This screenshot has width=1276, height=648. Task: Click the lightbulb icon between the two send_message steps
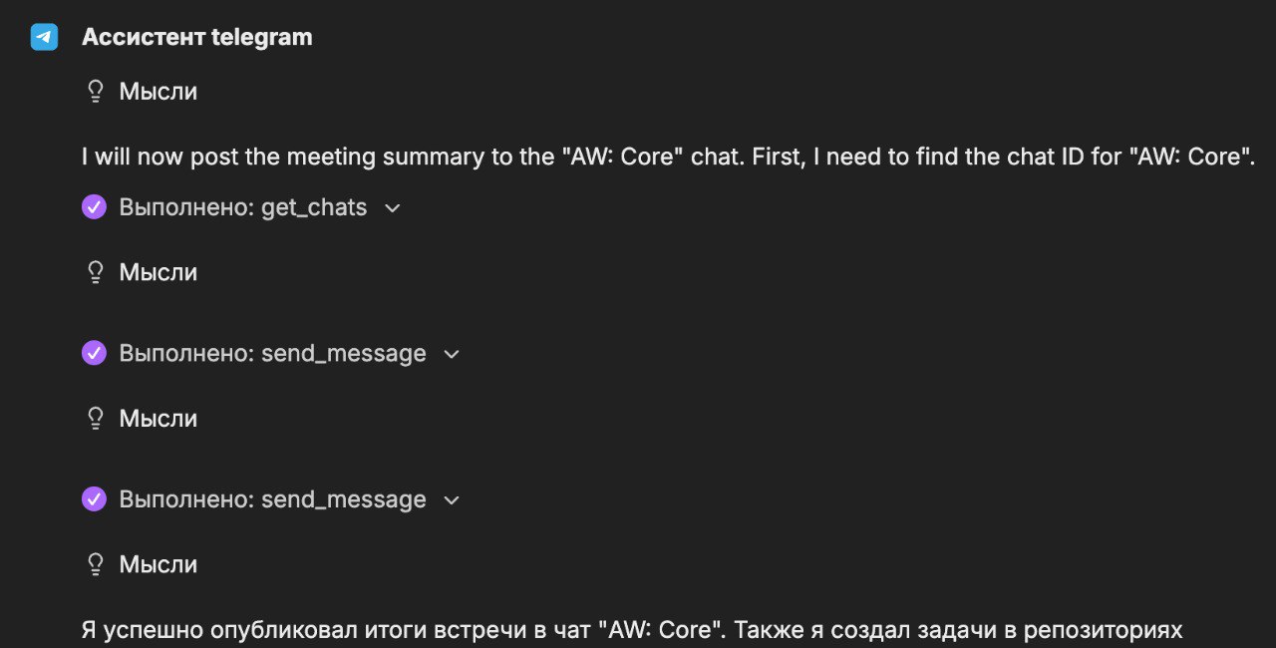[96, 418]
